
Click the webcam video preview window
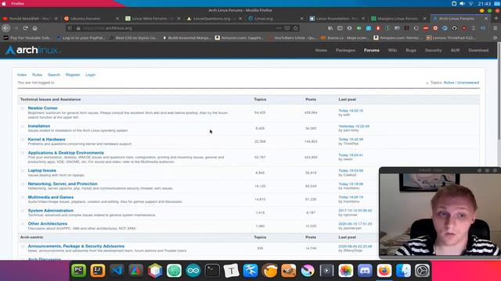click(x=440, y=214)
